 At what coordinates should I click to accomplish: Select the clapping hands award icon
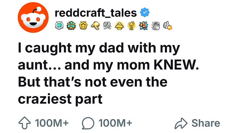156,25
